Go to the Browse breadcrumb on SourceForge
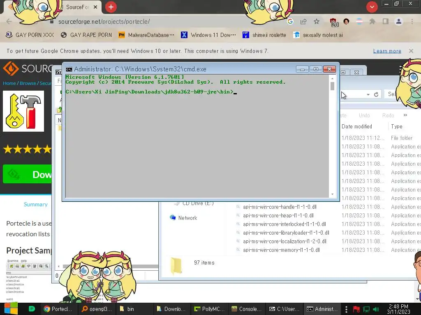Image resolution: width=421 pixels, height=315 pixels. pos(28,83)
